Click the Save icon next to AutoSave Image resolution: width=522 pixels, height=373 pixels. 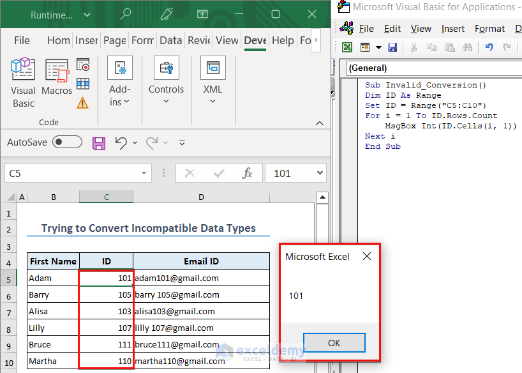click(98, 142)
